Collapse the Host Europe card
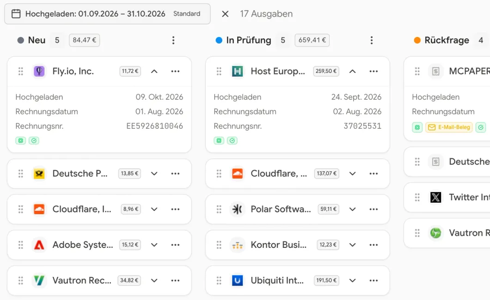The image size is (490, 300). pyautogui.click(x=353, y=72)
